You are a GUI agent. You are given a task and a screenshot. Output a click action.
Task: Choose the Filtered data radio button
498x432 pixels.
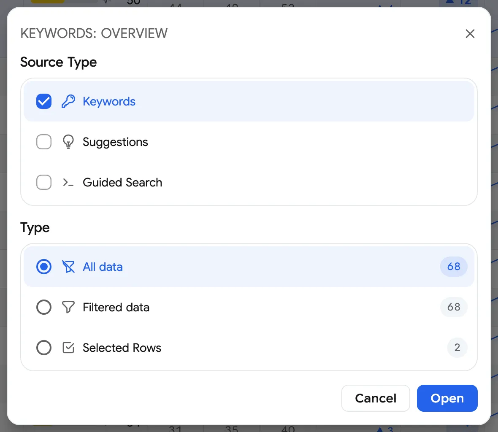tap(44, 307)
